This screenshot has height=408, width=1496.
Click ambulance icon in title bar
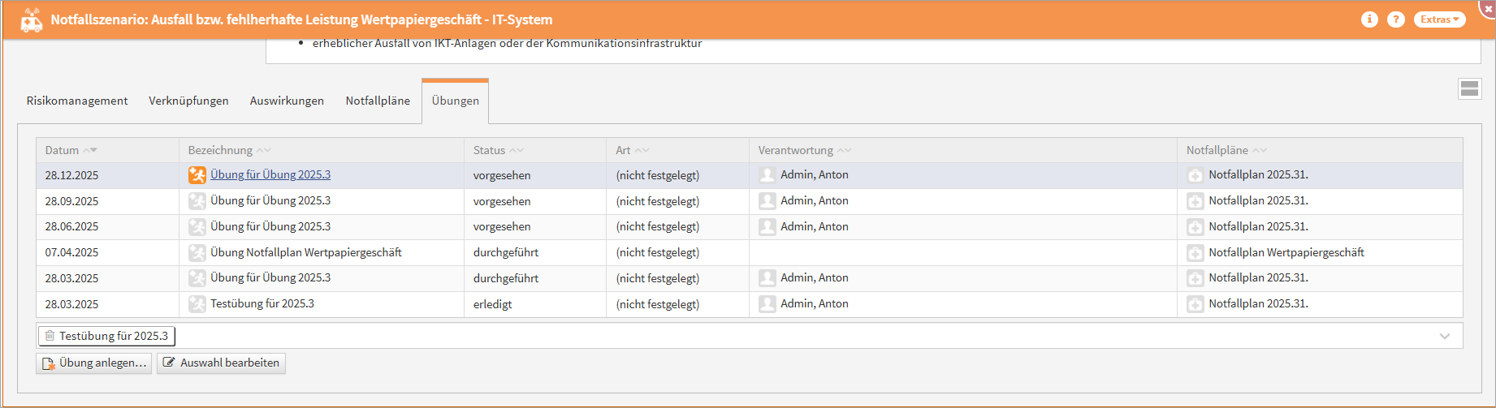[x=31, y=20]
